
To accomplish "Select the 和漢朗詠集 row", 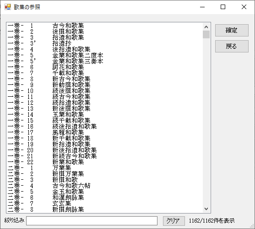I will click(105, 198).
